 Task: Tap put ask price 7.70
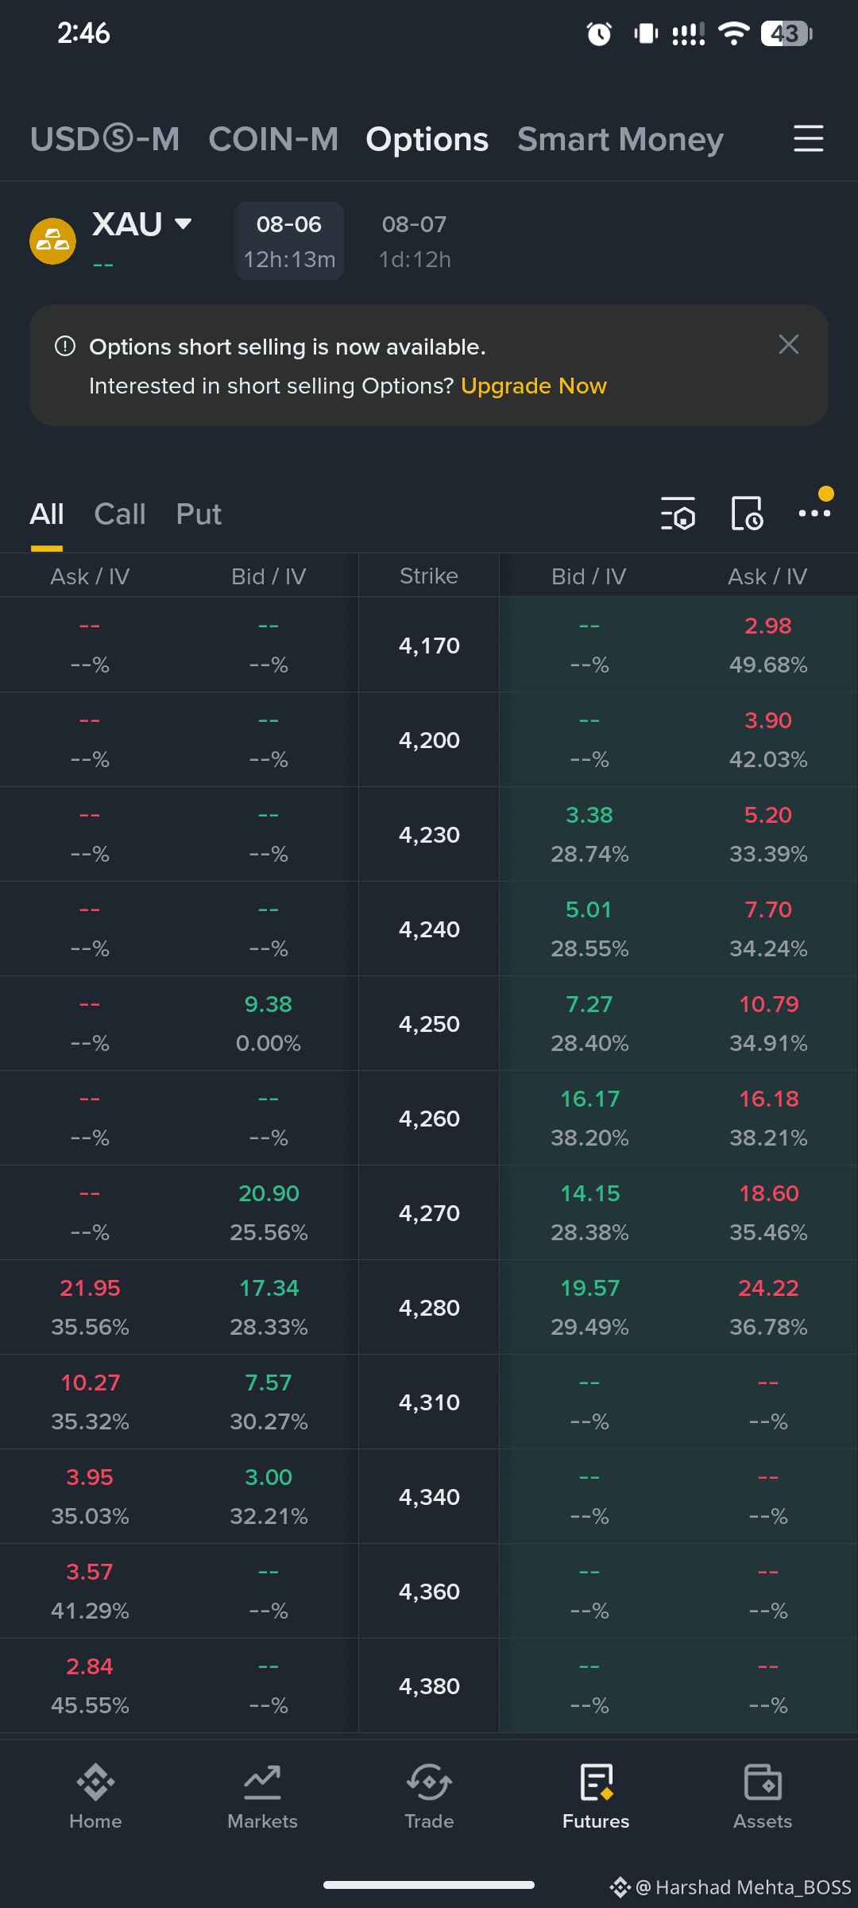tap(768, 909)
